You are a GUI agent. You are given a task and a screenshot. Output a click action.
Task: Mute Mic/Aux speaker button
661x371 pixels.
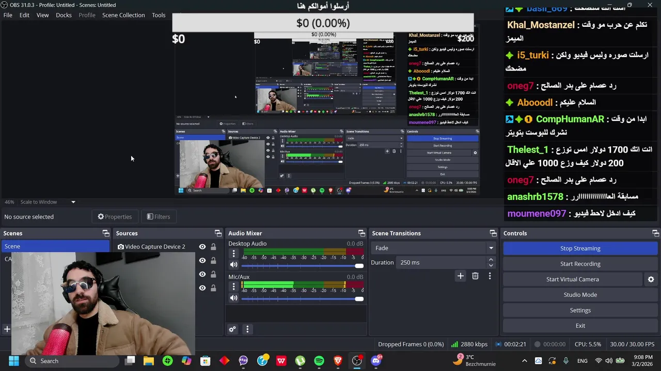(233, 298)
